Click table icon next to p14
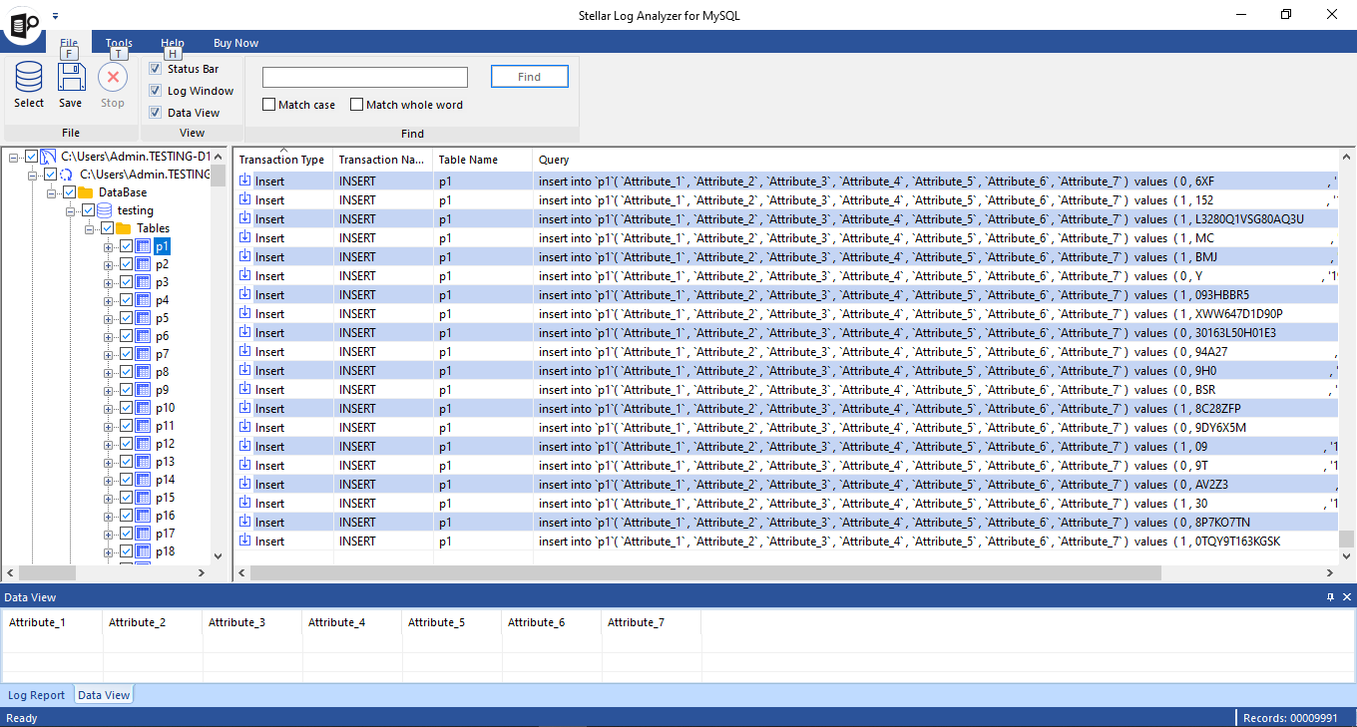Viewport: 1357px width, 727px height. click(143, 480)
